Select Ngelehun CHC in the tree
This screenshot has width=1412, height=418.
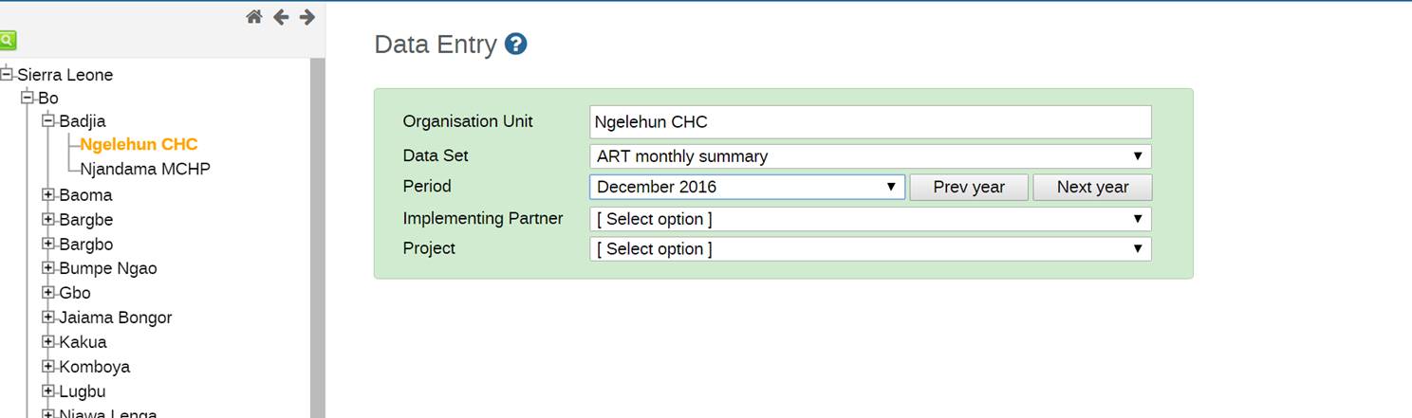pos(139,145)
